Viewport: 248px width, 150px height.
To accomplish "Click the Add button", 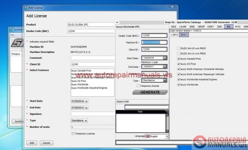I will coord(32,143).
